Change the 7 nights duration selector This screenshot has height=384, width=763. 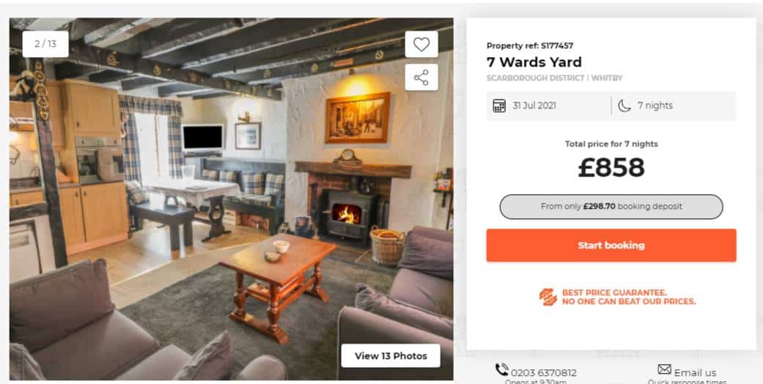tap(674, 106)
